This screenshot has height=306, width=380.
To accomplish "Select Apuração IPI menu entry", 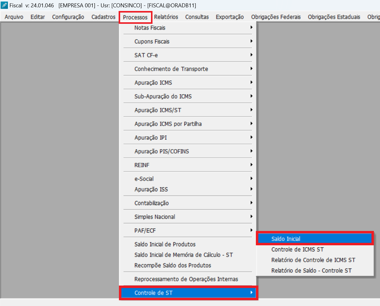I will [188, 138].
